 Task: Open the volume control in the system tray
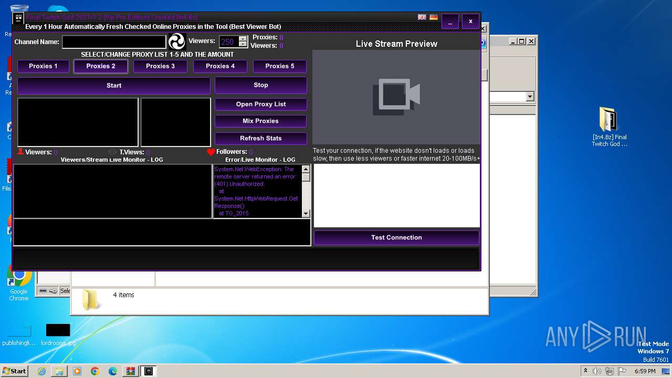pyautogui.click(x=597, y=371)
